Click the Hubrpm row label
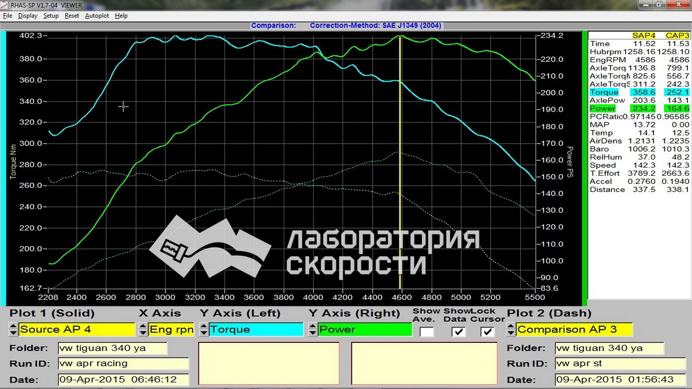The height and width of the screenshot is (389, 692). tap(605, 52)
